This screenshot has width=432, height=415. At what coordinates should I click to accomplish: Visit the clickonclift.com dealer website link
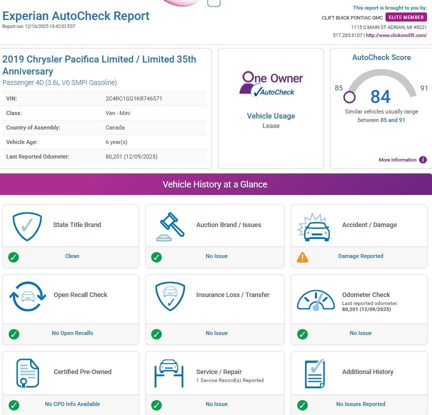(396, 35)
